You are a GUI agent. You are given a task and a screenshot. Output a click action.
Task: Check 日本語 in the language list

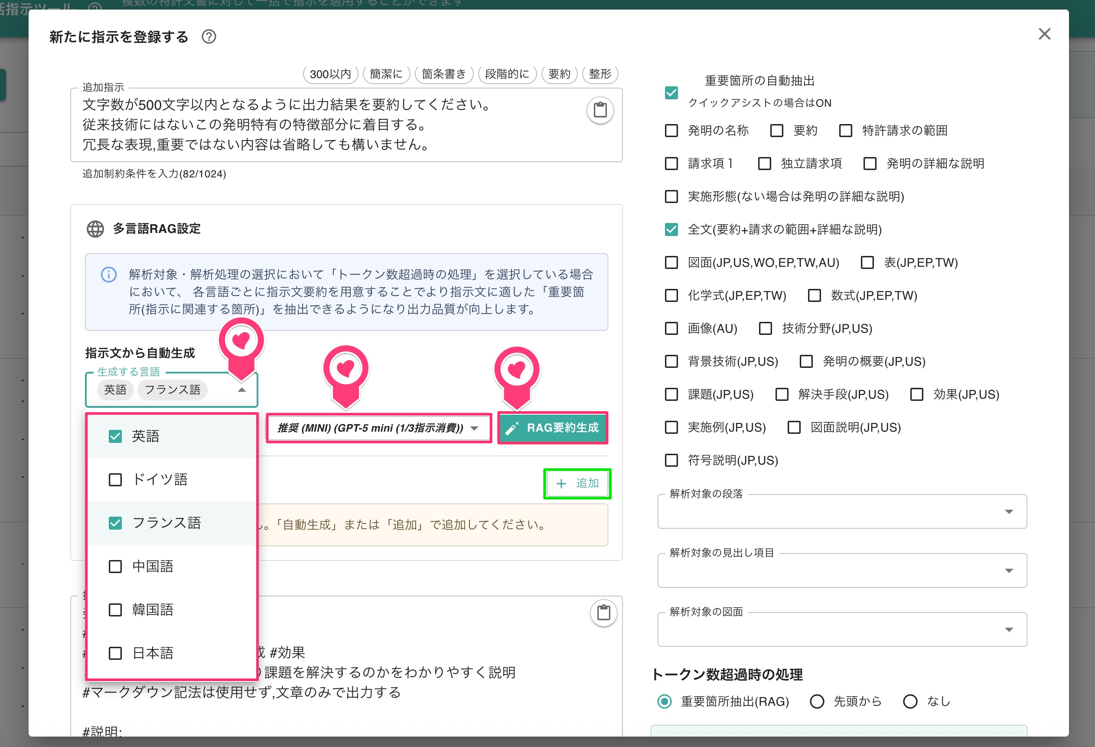[x=115, y=653]
